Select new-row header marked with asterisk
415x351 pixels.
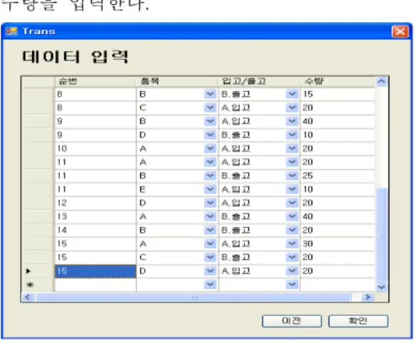coord(38,285)
